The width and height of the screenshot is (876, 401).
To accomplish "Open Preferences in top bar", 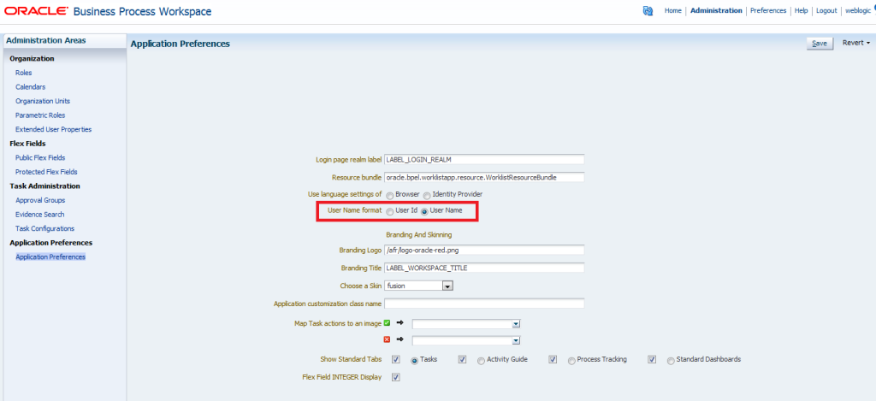I will coord(768,10).
